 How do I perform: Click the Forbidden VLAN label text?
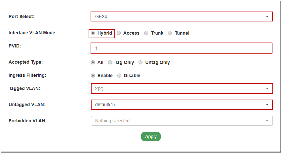[27, 121]
